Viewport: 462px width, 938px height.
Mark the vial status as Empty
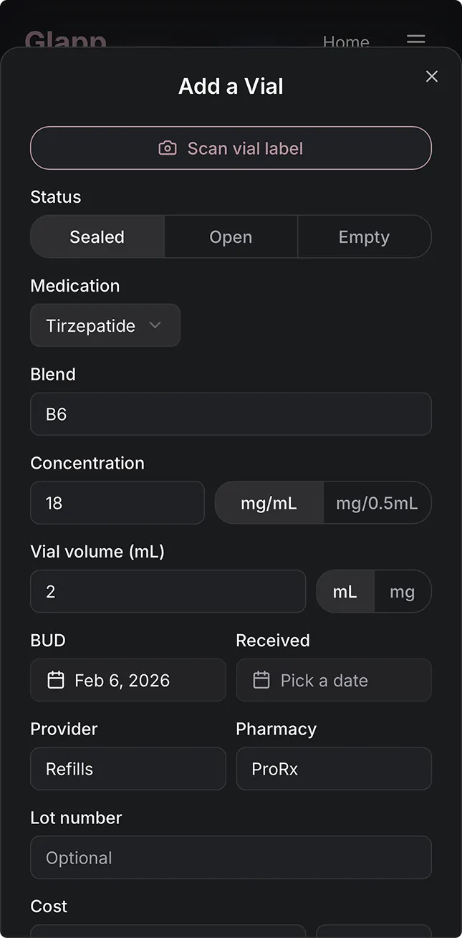pyautogui.click(x=364, y=236)
